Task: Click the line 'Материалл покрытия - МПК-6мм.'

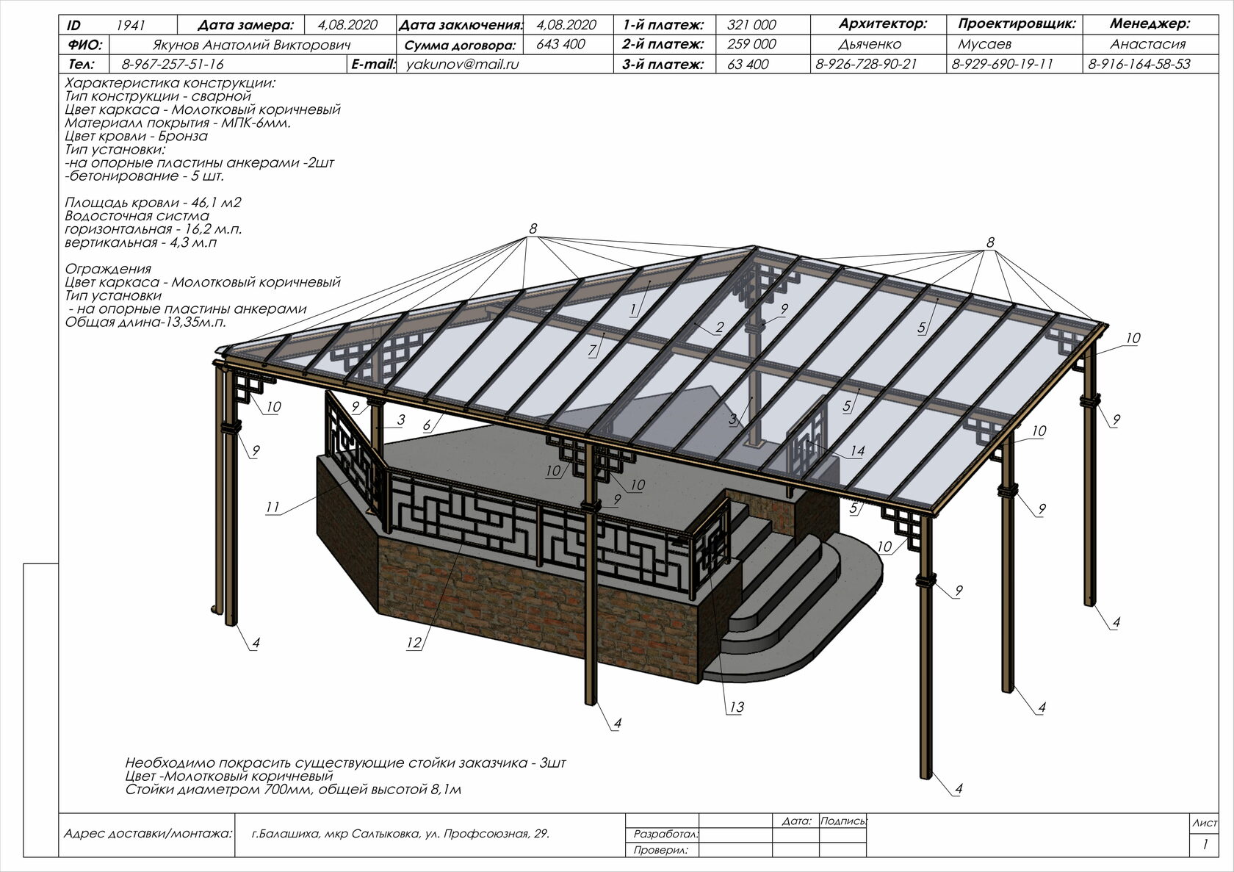Action: (178, 123)
